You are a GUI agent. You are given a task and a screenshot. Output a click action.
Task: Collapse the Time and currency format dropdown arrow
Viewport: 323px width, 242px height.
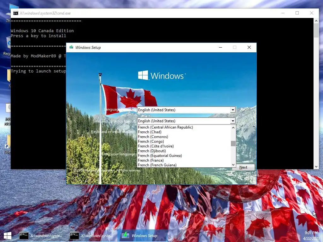point(233,121)
